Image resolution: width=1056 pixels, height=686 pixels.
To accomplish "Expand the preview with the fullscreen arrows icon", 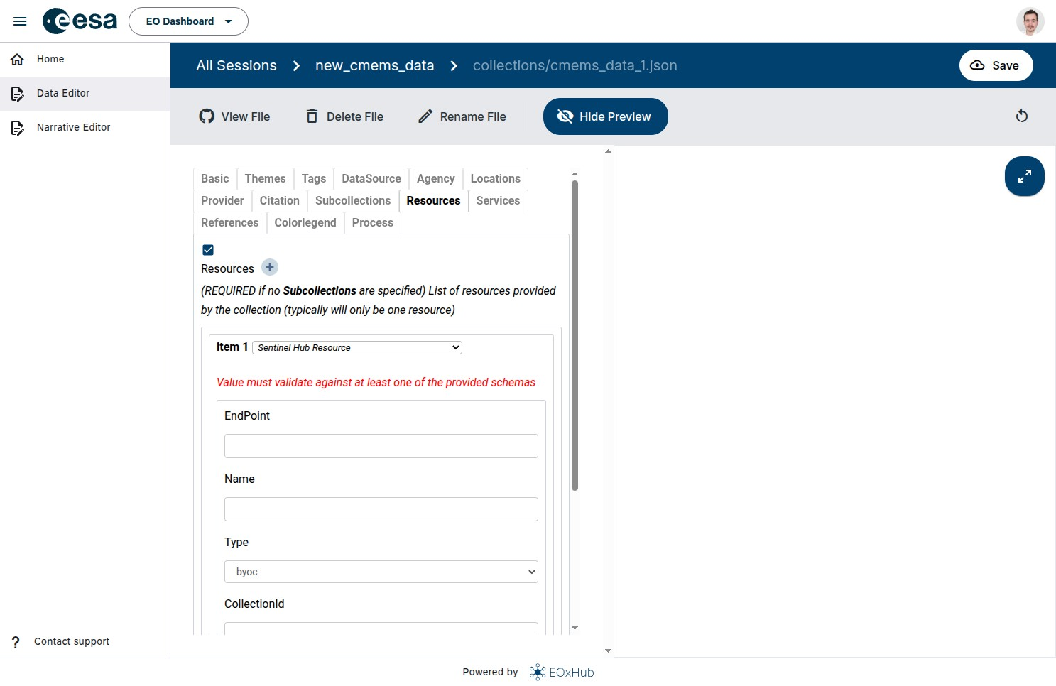I will 1024,176.
